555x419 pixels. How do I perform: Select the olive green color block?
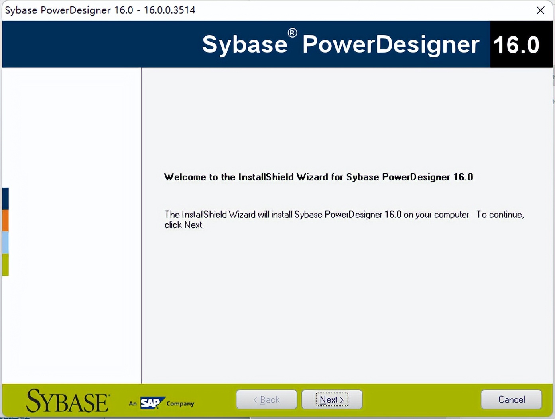[5, 265]
